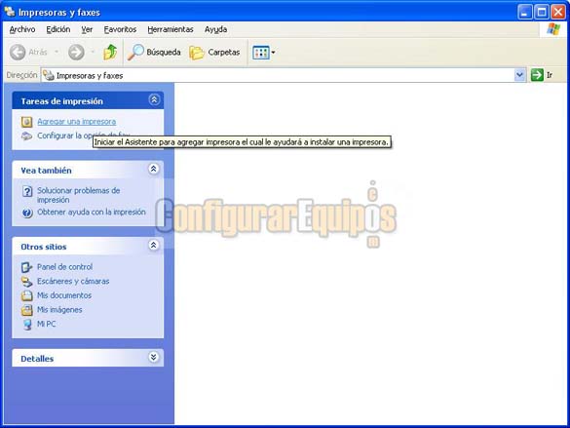This screenshot has height=428, width=570.
Task: Click the Agregar una impresora icon
Action: click(26, 122)
